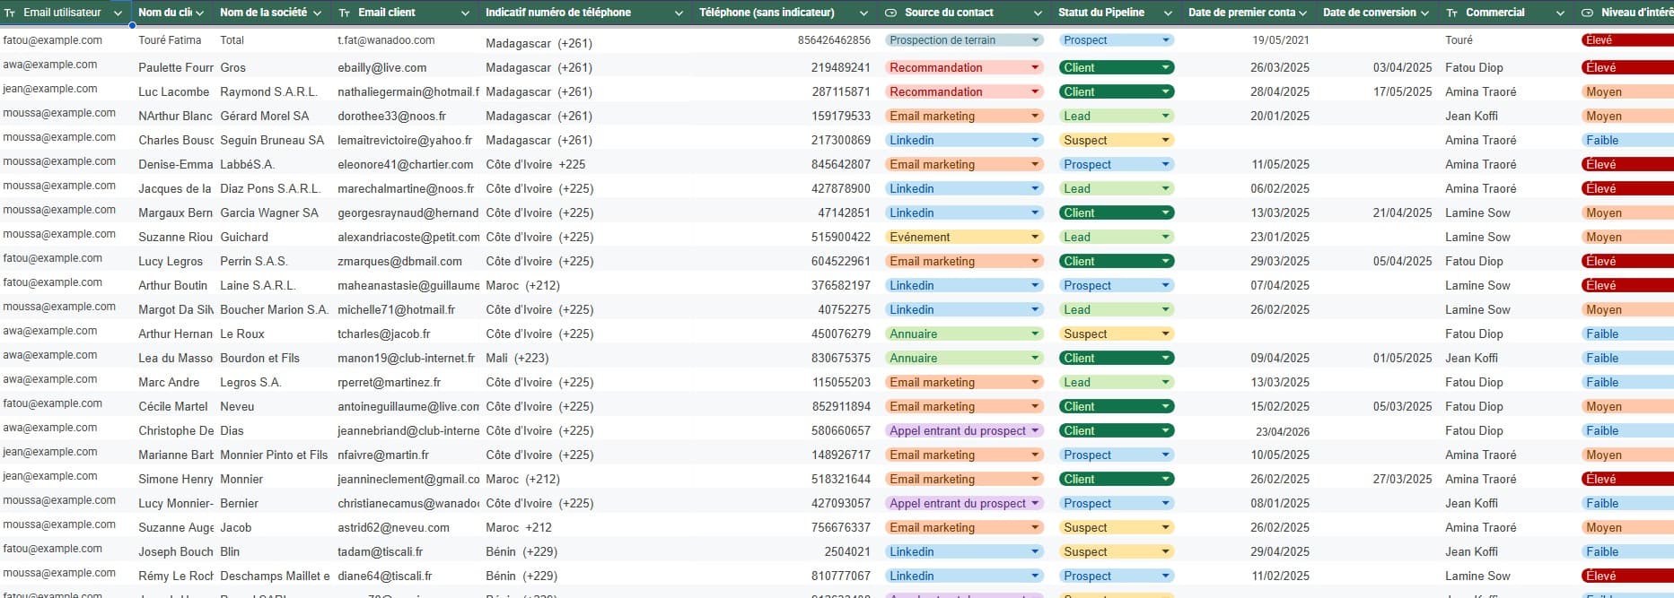Change Prospect status chip for Deschamps Maillet row
This screenshot has width=1674, height=598.
click(x=1117, y=576)
